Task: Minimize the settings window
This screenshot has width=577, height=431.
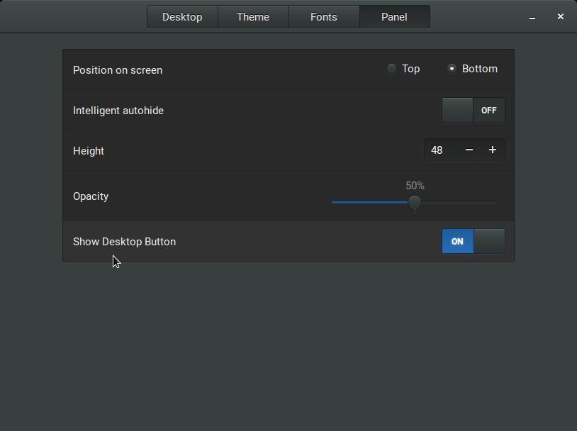Action: pyautogui.click(x=532, y=17)
